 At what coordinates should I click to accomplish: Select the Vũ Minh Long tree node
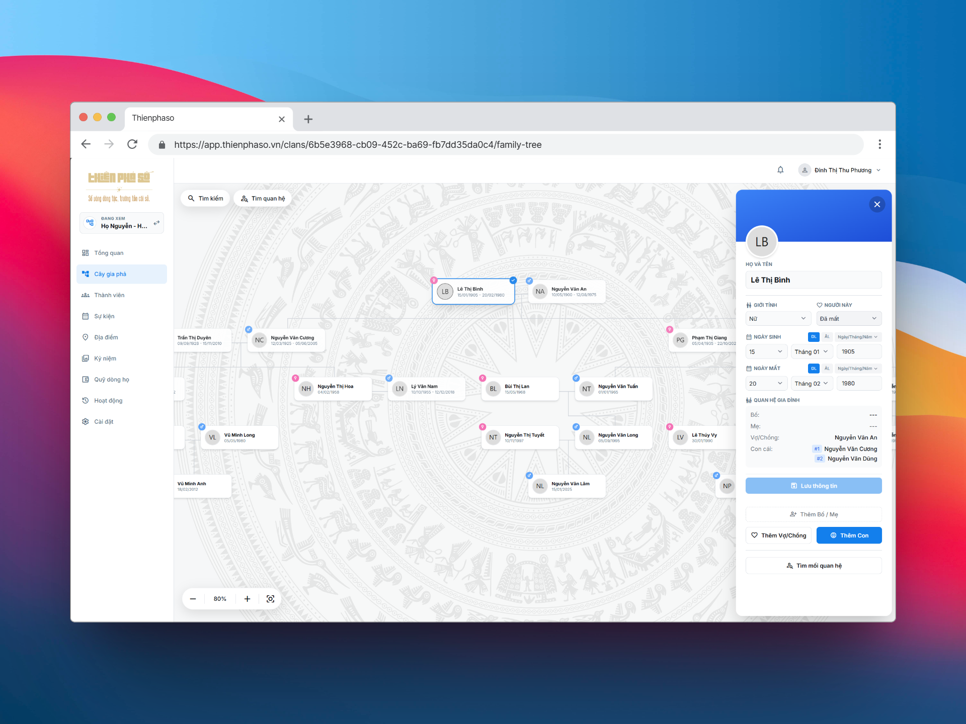(x=240, y=437)
